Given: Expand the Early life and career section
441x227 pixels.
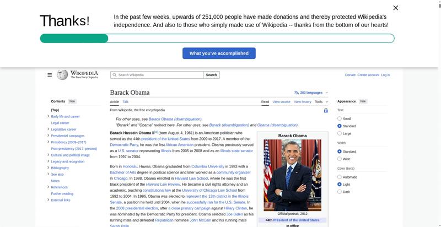Looking at the screenshot, I should [49, 116].
